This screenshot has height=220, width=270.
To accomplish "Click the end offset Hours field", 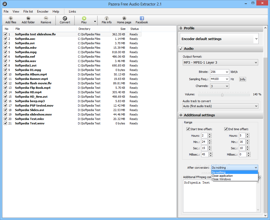I will click(242, 136).
